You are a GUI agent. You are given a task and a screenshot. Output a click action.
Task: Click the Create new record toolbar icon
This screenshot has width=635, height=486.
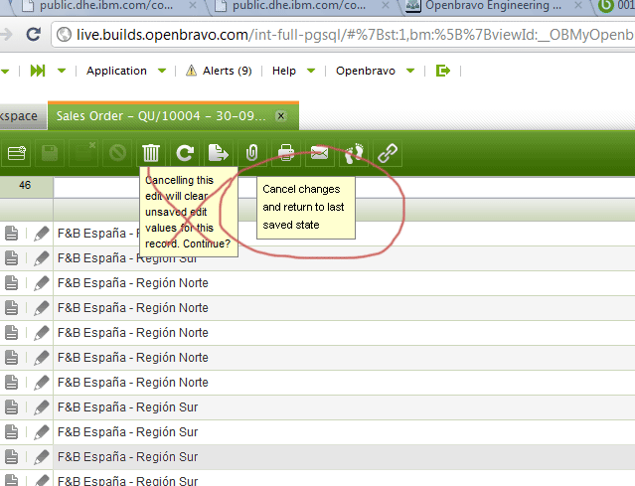point(17,153)
